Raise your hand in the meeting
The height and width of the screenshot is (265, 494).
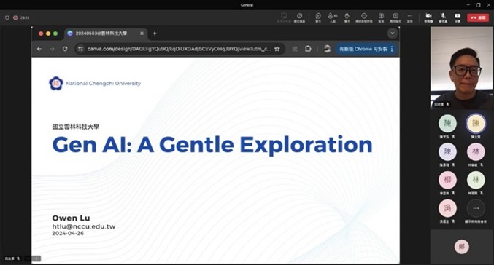(347, 17)
